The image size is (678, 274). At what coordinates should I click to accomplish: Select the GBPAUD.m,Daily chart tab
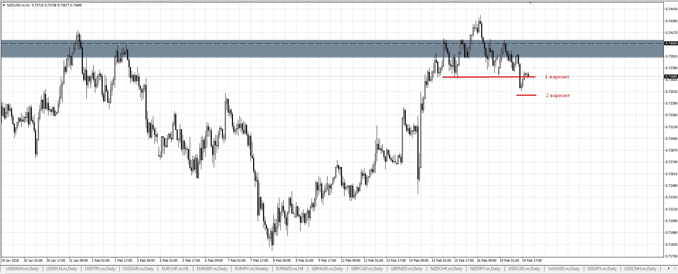[327, 269]
